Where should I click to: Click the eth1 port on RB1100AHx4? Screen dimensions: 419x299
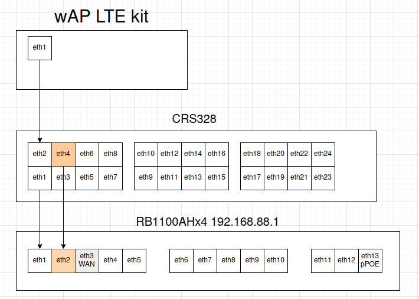click(40, 261)
